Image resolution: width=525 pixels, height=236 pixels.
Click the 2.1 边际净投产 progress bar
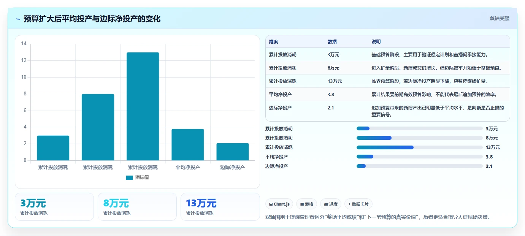tap(420, 166)
